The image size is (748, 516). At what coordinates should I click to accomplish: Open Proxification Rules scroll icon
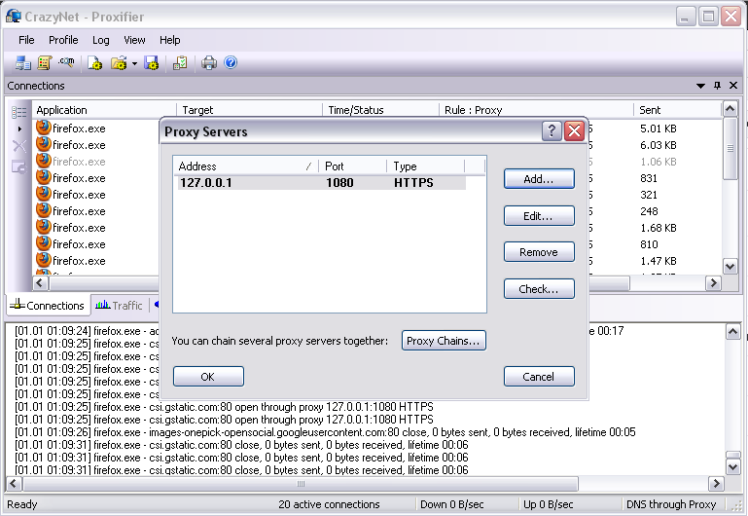45,63
